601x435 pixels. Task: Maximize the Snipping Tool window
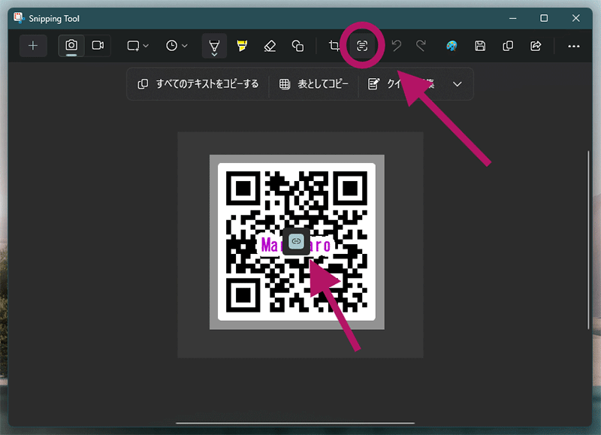point(544,18)
